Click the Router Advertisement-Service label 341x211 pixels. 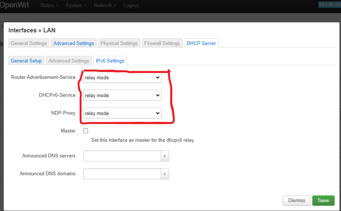(43, 77)
